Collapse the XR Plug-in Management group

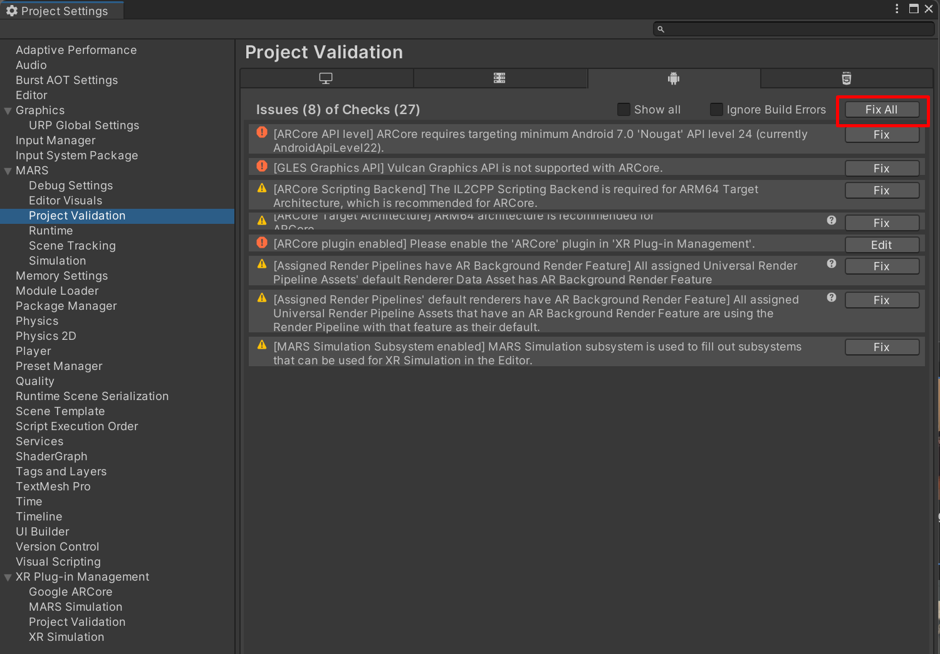[8, 578]
